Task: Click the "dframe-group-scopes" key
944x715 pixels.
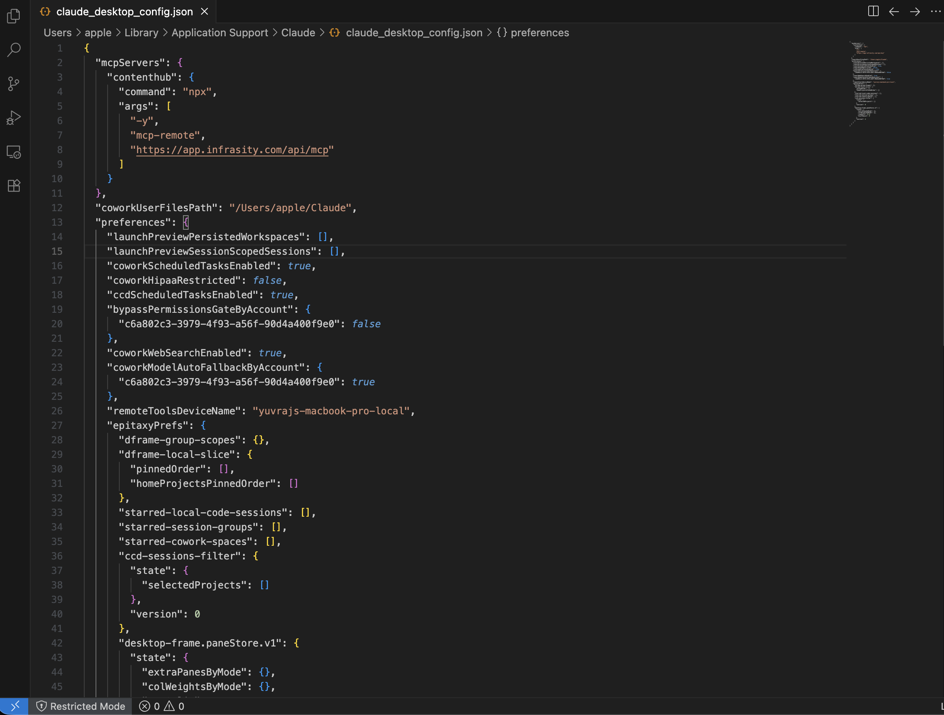Action: coord(180,440)
